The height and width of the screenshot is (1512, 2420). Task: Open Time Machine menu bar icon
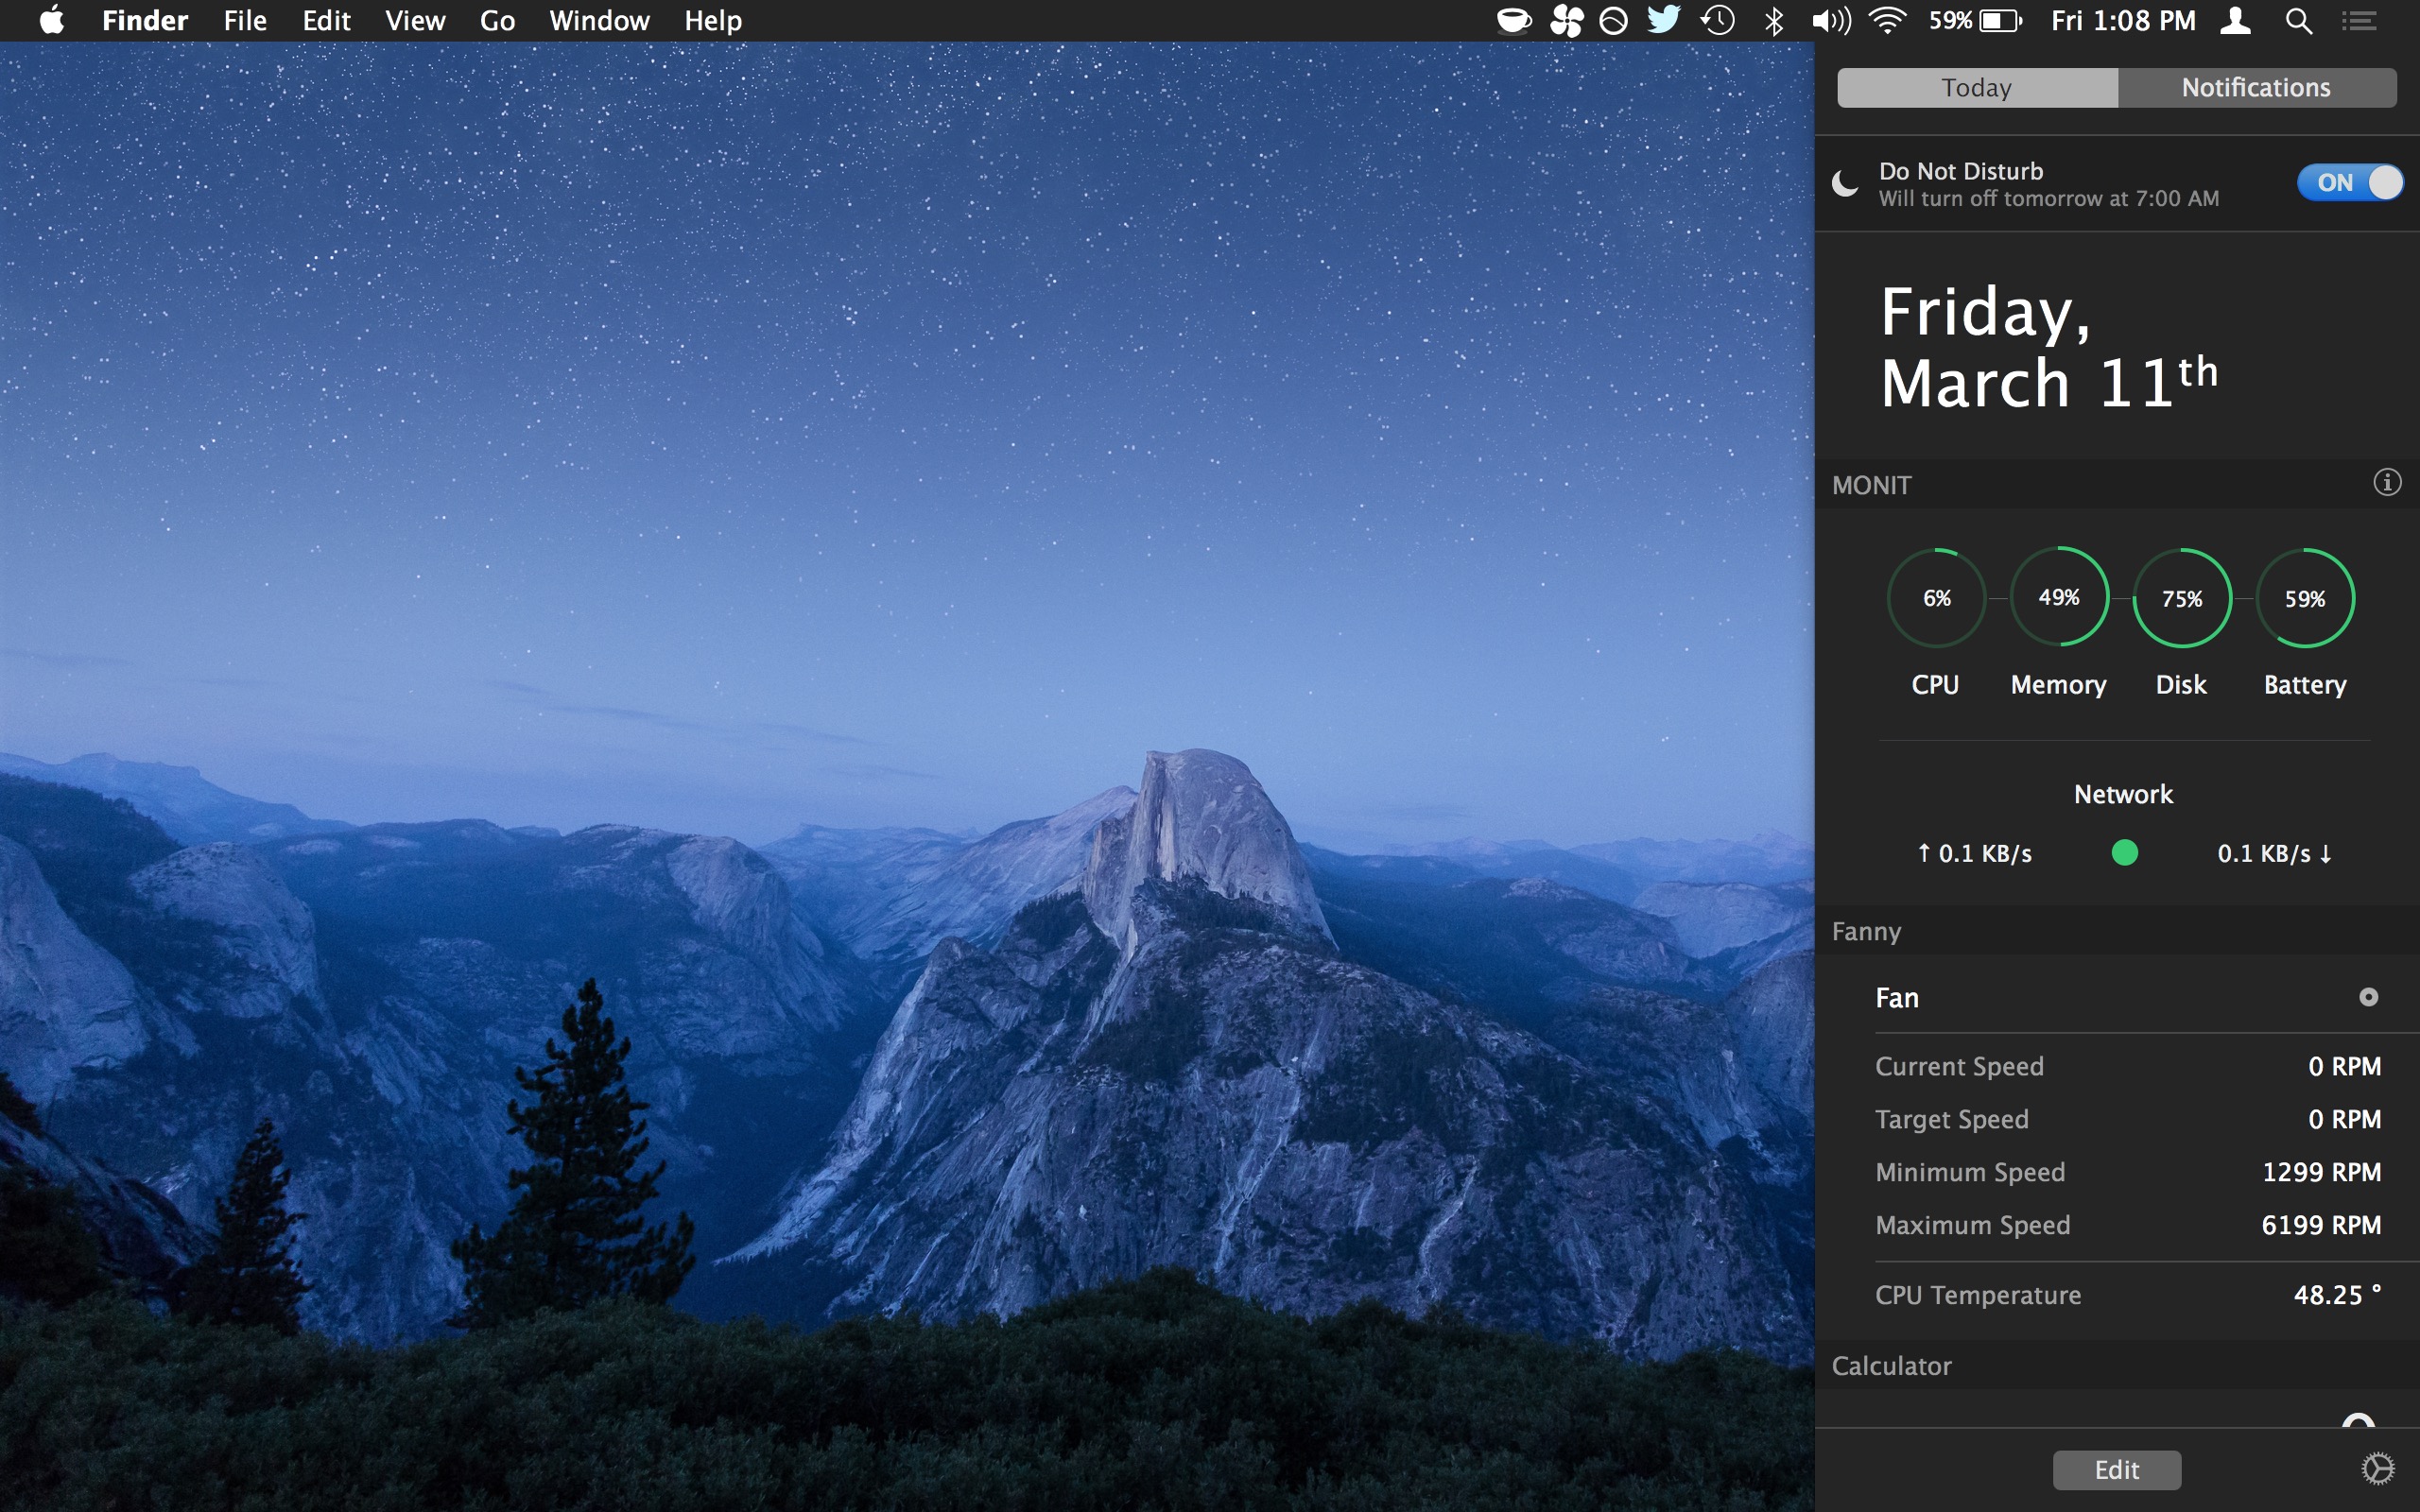point(1717,21)
